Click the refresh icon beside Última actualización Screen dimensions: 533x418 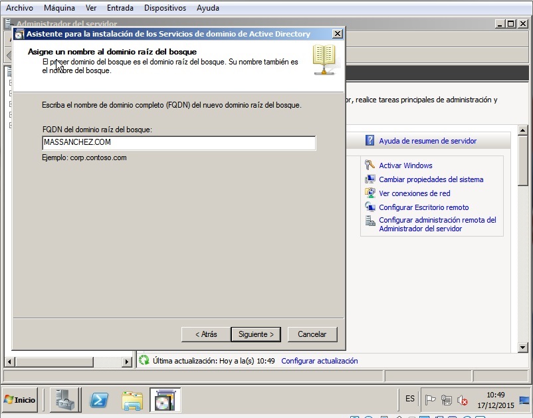tap(144, 360)
